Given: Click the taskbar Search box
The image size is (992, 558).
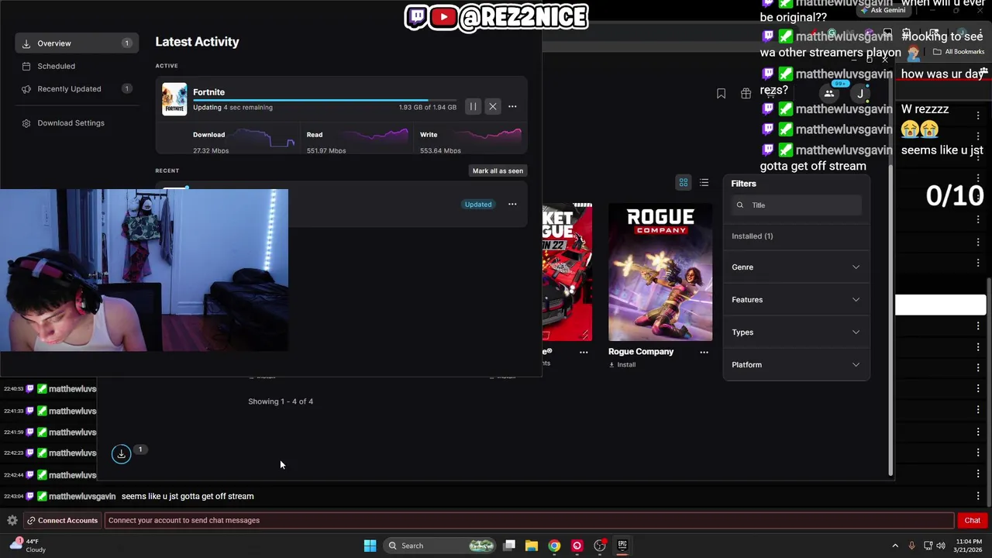Looking at the screenshot, I should pos(440,546).
